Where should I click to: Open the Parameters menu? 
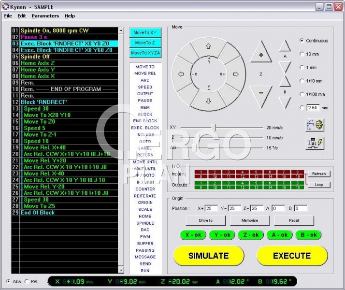pos(45,16)
